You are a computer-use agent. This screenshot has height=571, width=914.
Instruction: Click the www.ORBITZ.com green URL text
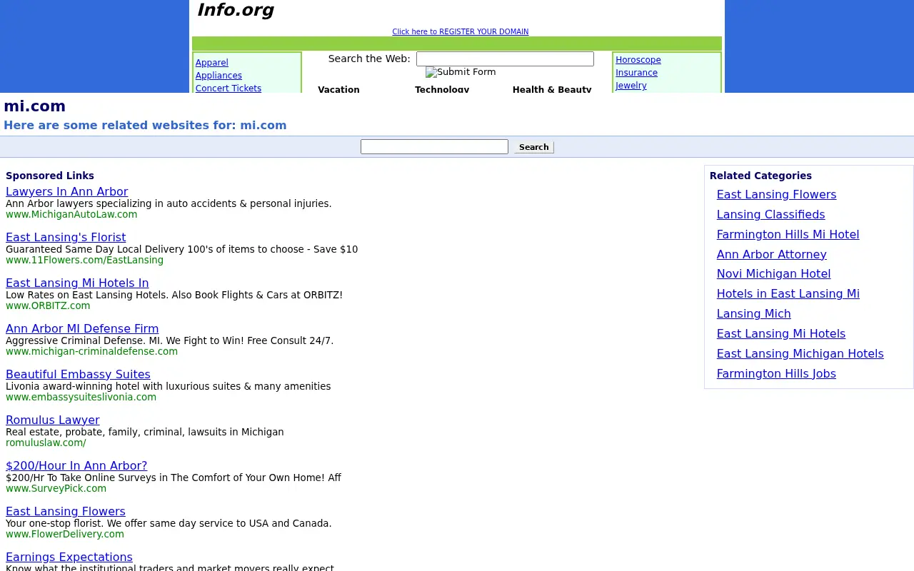[x=48, y=305]
